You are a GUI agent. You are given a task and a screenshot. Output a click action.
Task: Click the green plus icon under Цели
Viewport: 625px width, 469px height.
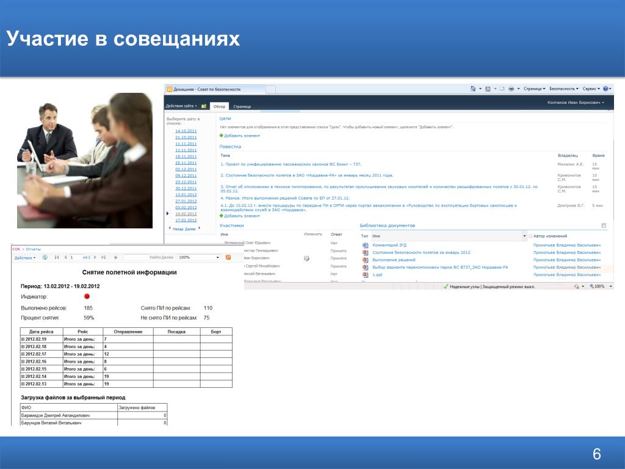pyautogui.click(x=221, y=136)
